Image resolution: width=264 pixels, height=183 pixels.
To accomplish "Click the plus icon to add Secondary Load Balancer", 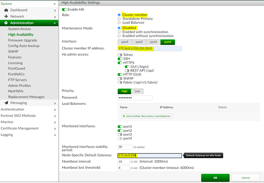I will 124,116.
